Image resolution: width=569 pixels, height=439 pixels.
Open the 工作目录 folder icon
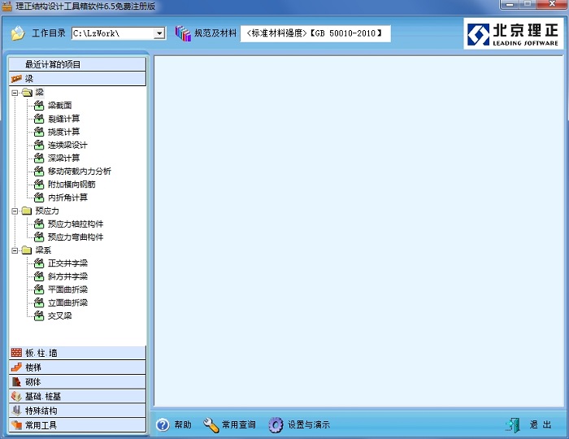tap(18, 33)
